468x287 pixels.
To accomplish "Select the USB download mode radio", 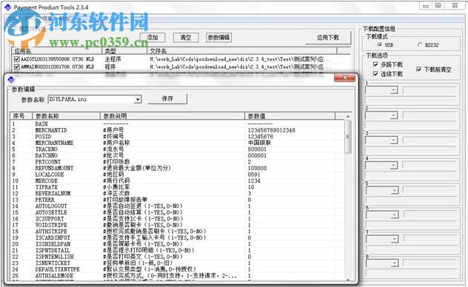I will 379,44.
